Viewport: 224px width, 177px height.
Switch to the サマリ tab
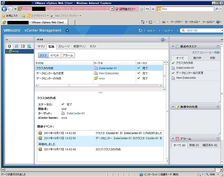click(x=41, y=46)
